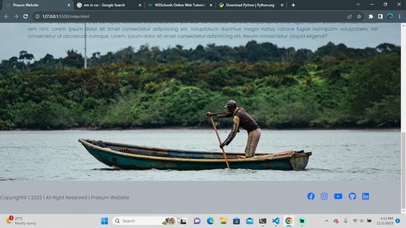Click the scrollbar up arrow
Viewport: 406px width, 228px height.
(403, 25)
